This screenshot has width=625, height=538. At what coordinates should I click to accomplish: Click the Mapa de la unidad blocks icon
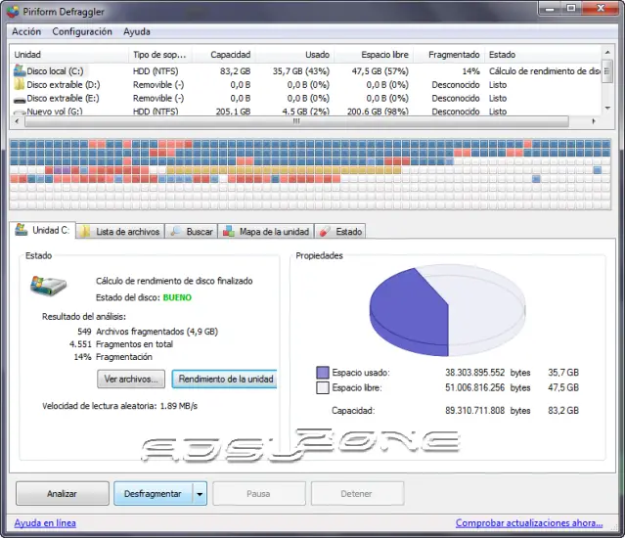click(x=229, y=232)
